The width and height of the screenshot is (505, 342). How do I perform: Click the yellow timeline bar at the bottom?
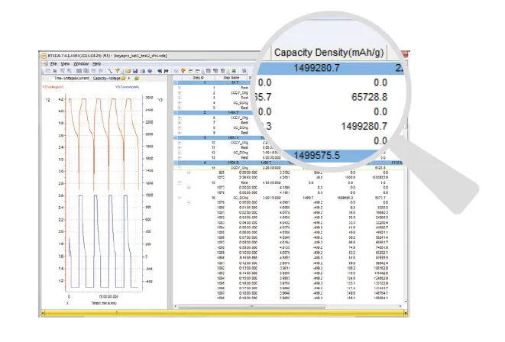[229, 311]
